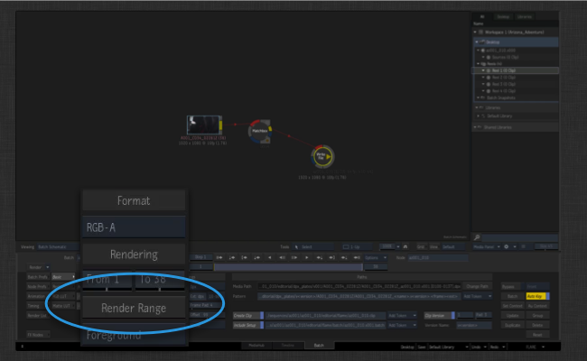
Task: Click the To 38 range field
Action: pos(160,280)
